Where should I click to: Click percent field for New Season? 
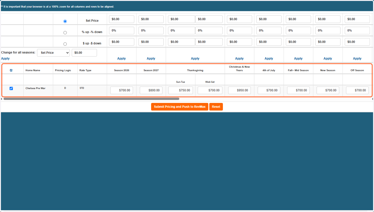[328, 31]
